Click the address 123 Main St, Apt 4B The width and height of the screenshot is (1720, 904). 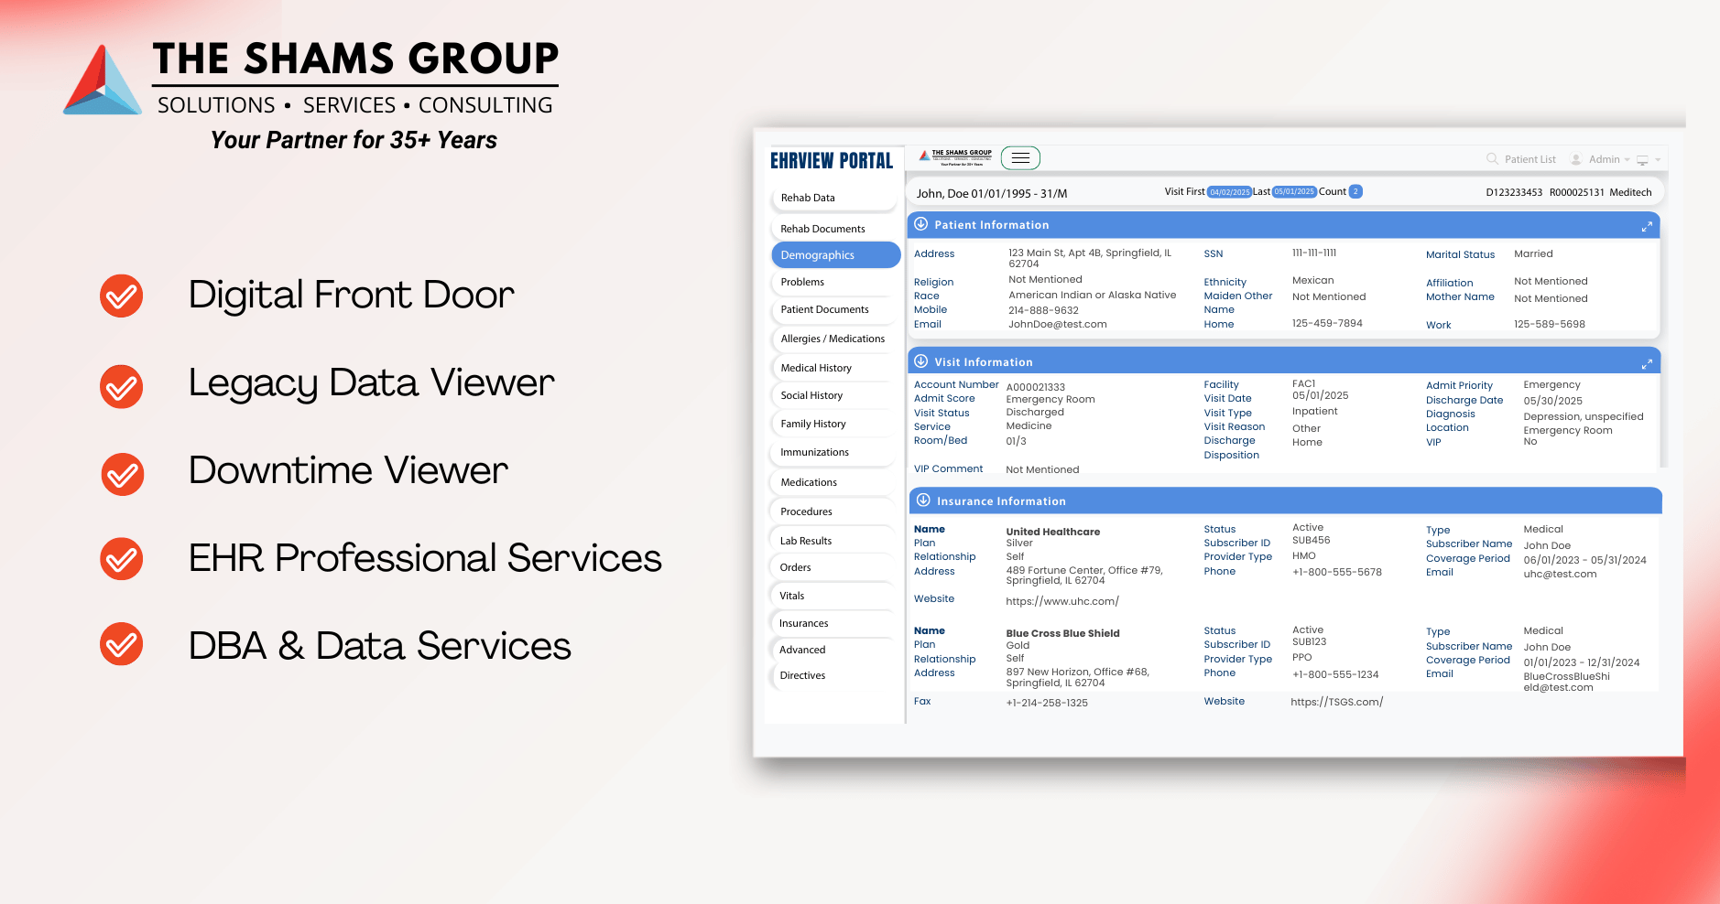(1090, 258)
